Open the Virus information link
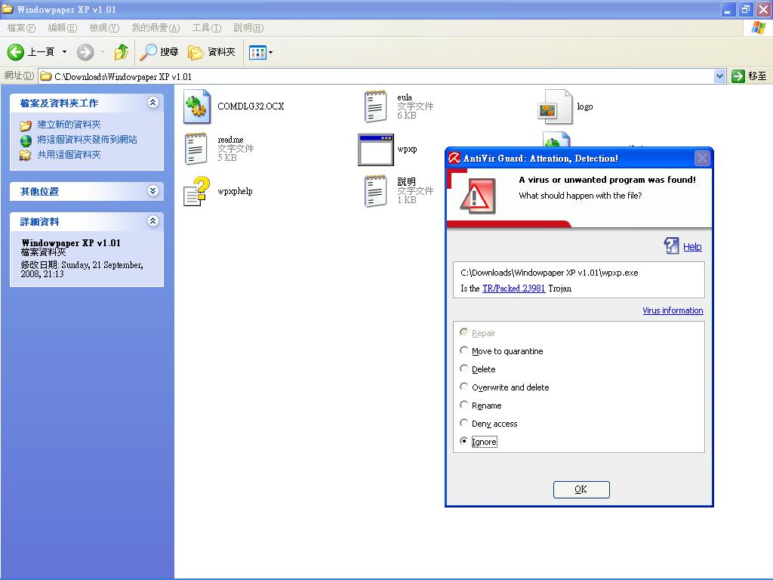 tap(673, 310)
